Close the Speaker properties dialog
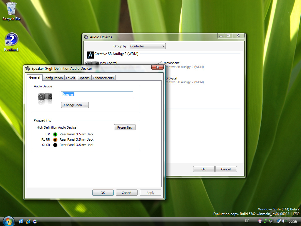 pyautogui.click(x=158, y=67)
